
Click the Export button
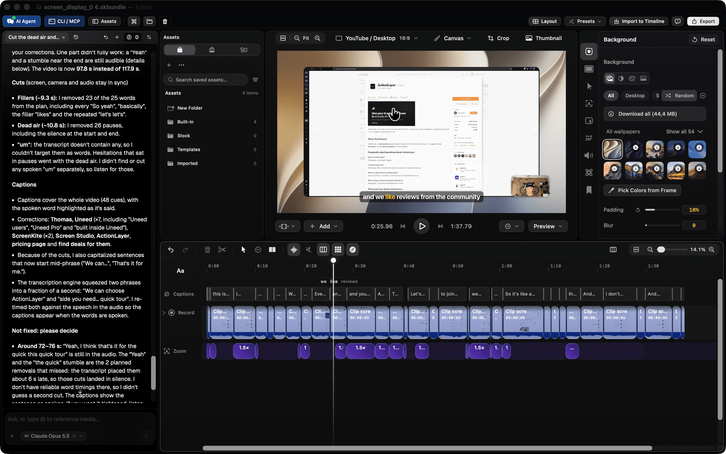pyautogui.click(x=703, y=21)
